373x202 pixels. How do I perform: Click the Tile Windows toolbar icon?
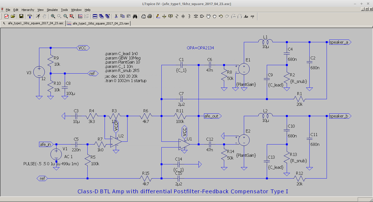coord(95,16)
